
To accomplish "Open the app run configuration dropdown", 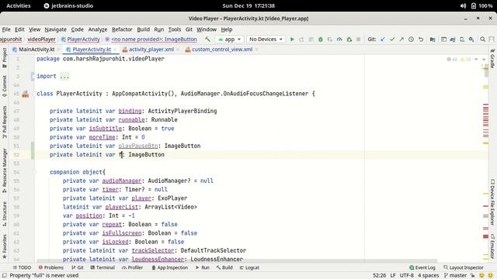I will [230, 40].
